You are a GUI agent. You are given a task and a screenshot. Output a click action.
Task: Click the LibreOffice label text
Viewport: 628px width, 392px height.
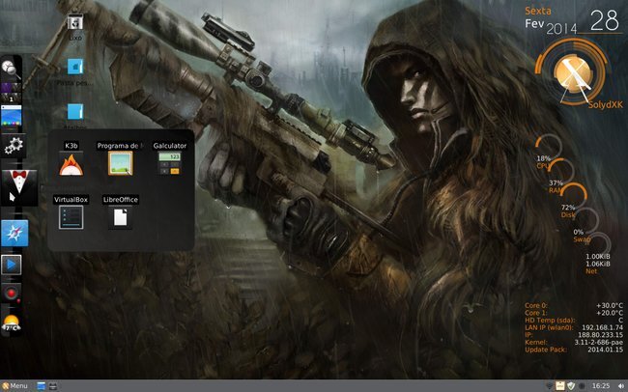pyautogui.click(x=121, y=200)
